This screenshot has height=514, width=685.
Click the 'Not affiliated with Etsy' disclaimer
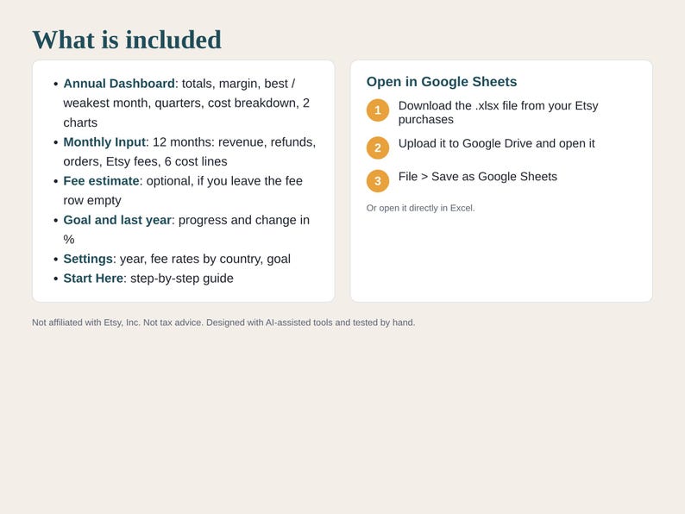[x=223, y=323]
